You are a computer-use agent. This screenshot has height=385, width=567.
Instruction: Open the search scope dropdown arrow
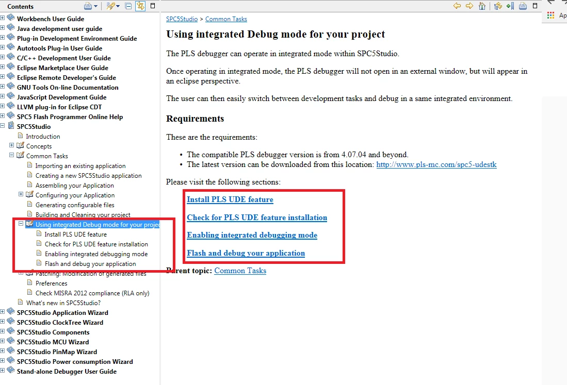[118, 6]
